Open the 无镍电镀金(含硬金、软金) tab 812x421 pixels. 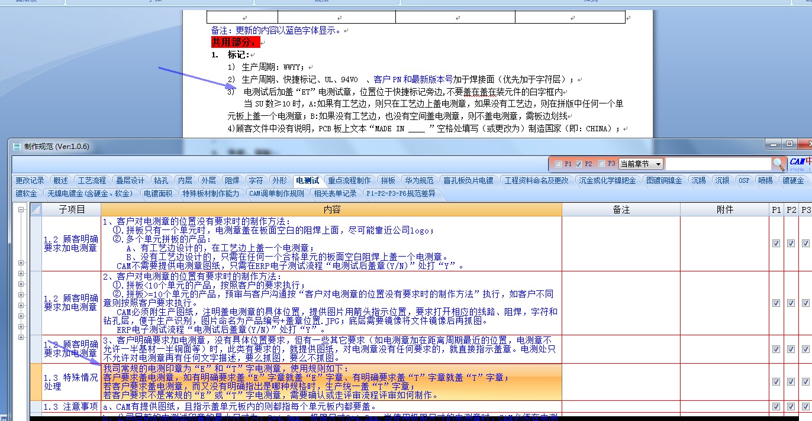pyautogui.click(x=89, y=193)
